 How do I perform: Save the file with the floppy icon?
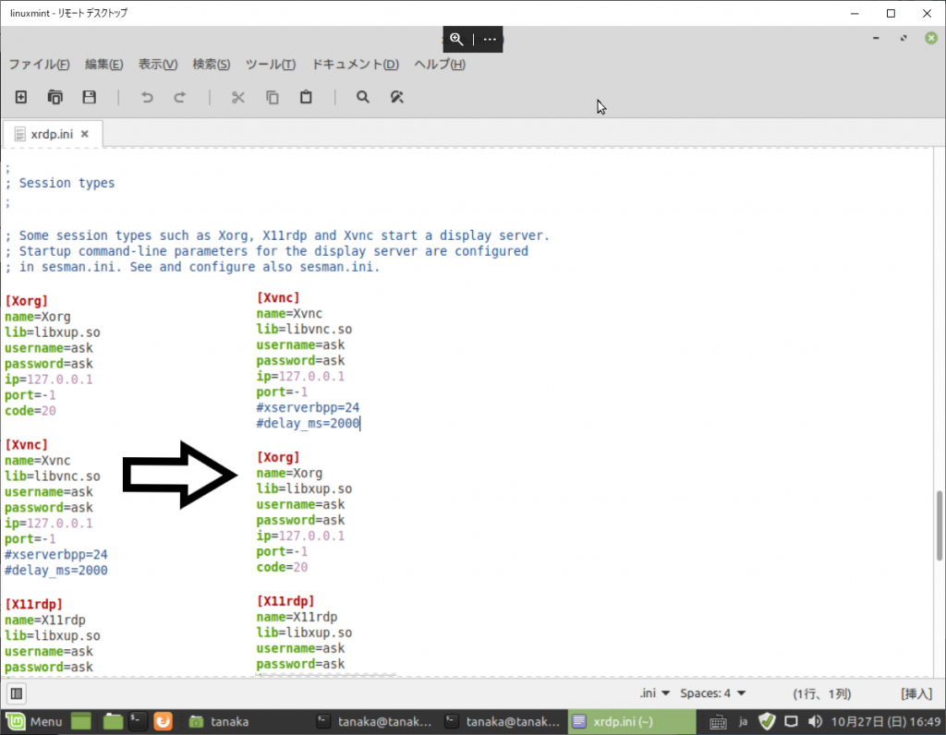click(x=90, y=97)
